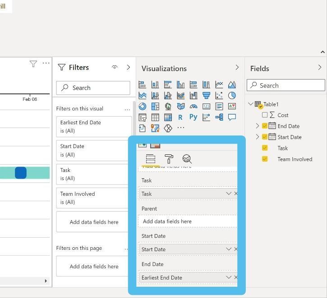Pick the pie chart visual
The height and width of the screenshot is (298, 327).
click(x=232, y=95)
